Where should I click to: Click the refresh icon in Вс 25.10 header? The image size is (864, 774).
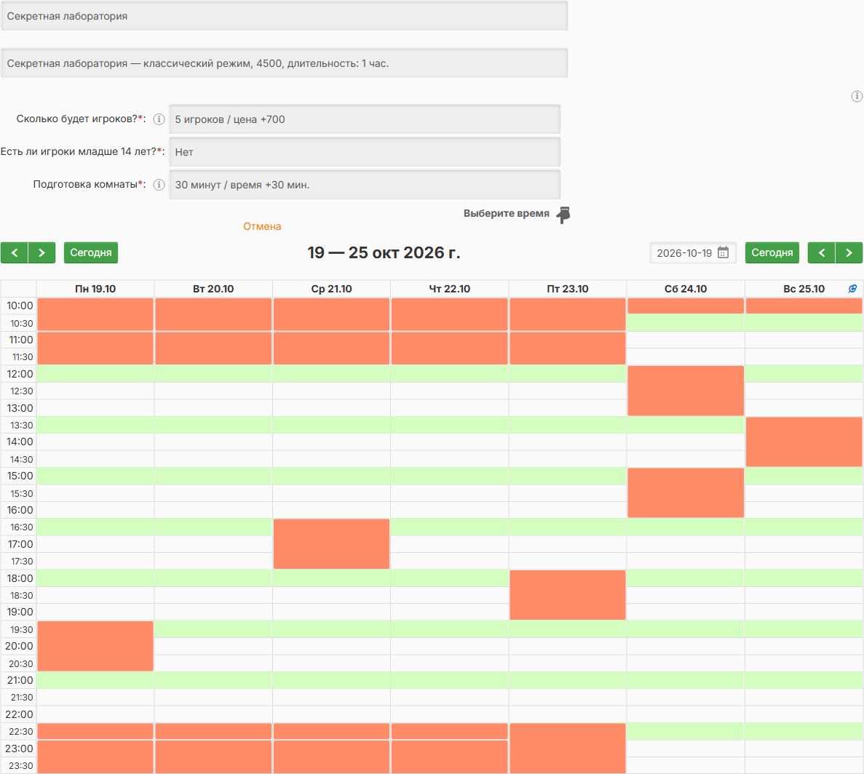coord(852,289)
